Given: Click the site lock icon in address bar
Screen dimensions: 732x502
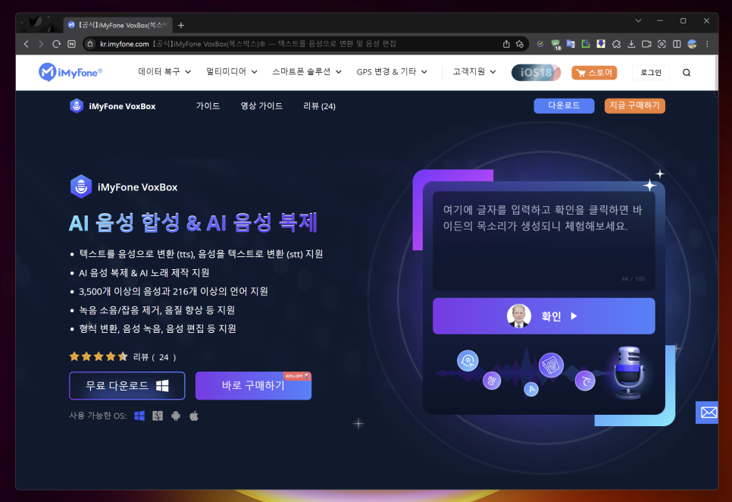Looking at the screenshot, I should tap(91, 44).
